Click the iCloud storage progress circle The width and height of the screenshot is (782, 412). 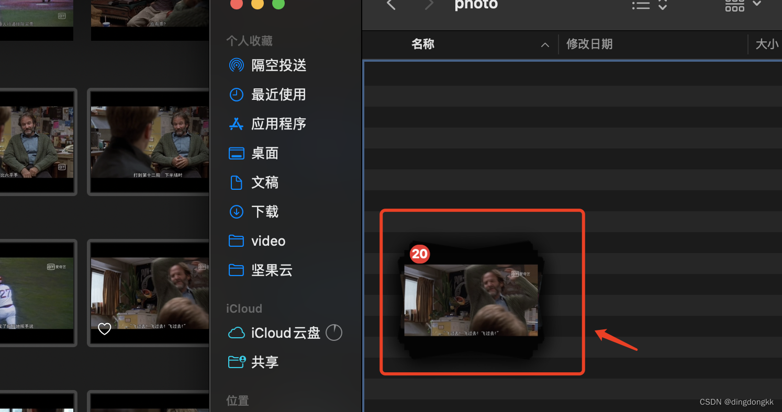pos(334,333)
